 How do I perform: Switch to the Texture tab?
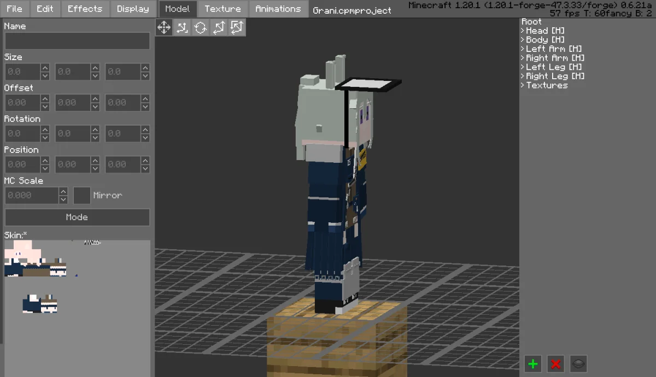[223, 9]
